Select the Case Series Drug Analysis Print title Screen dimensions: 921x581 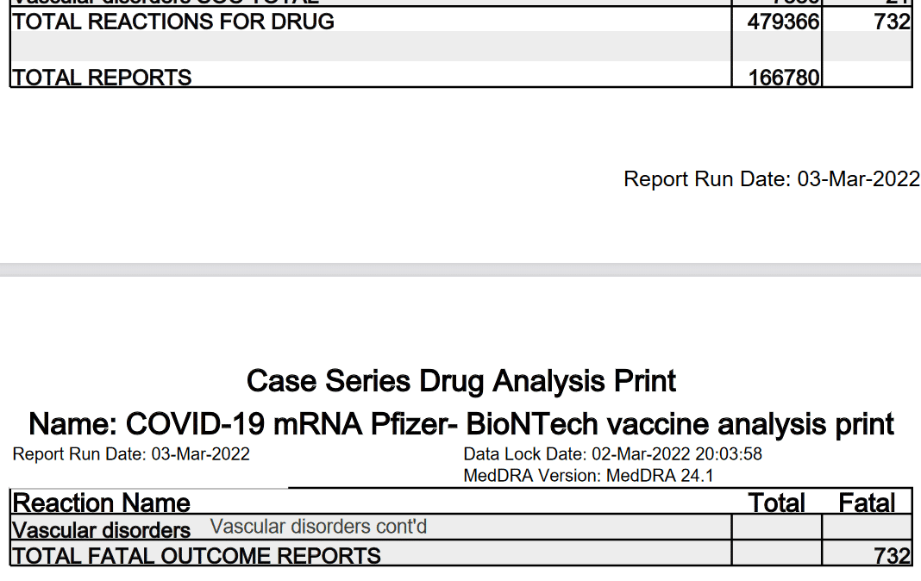(x=460, y=380)
